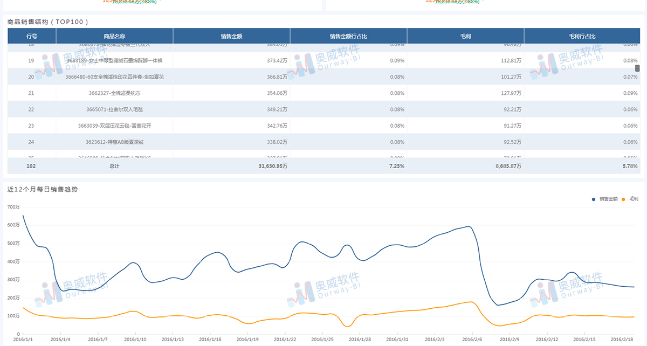Screen dimensions: 647x346
Task: Select product 3683189-女士中厚型德绒石墨烯踩脚一体裤
Action: tap(114, 61)
